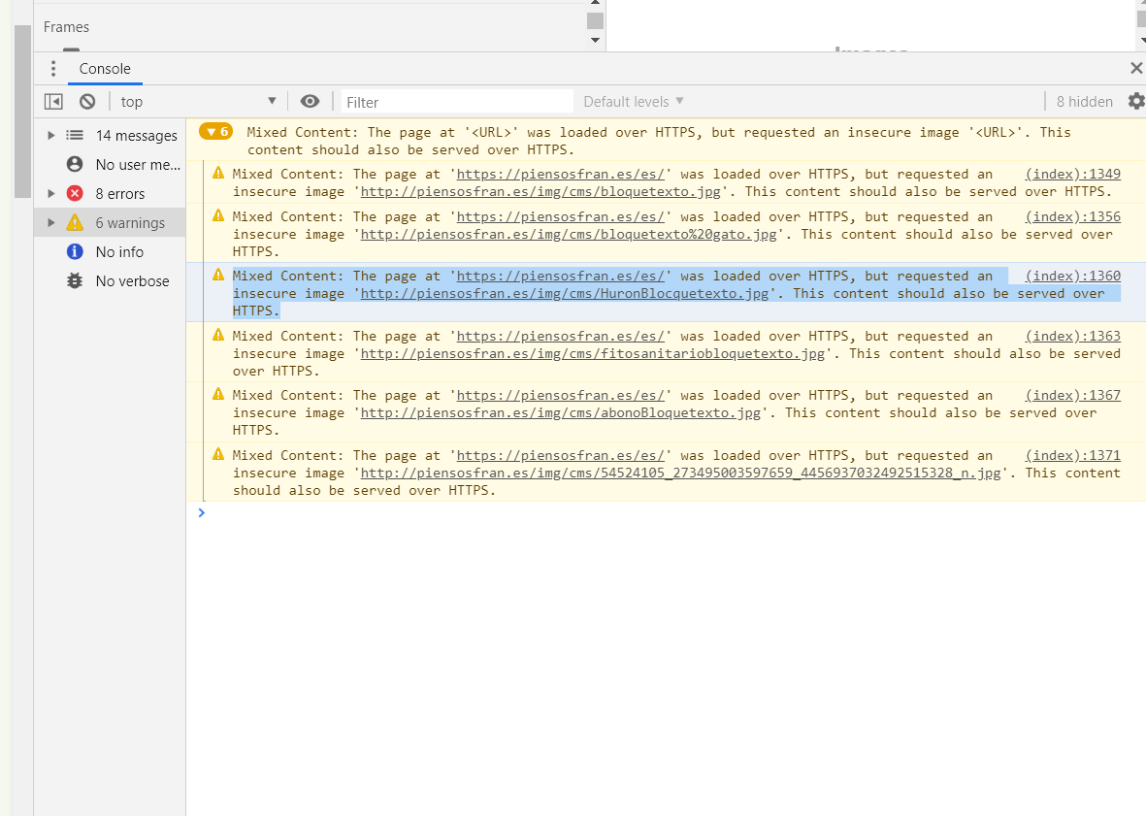Viewport: 1146px width, 816px height.
Task: Open the Default levels dropdown
Action: (x=633, y=102)
